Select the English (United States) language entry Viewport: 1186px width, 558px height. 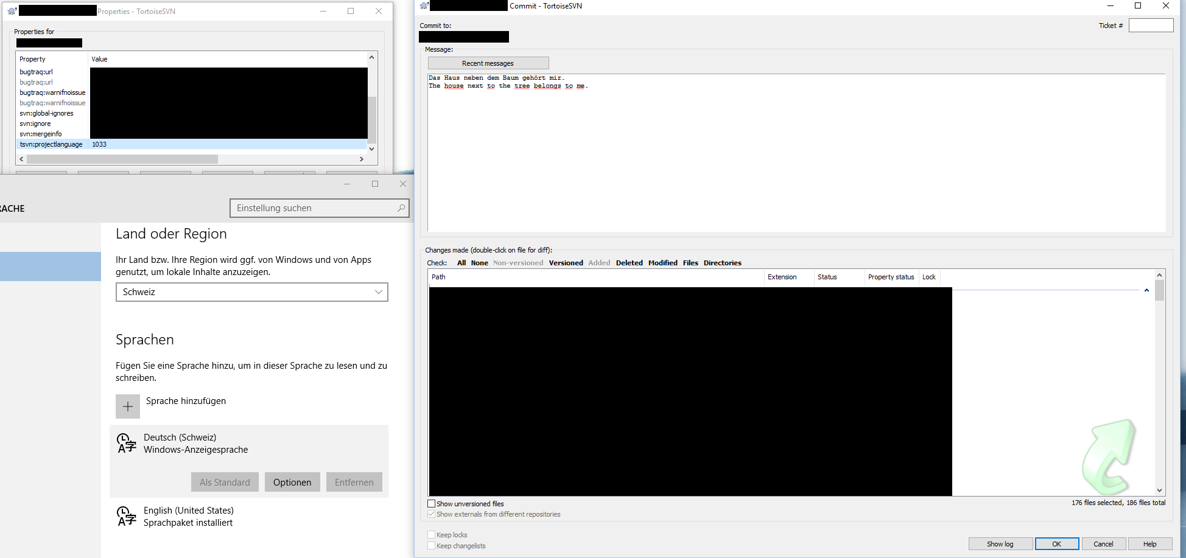point(249,516)
